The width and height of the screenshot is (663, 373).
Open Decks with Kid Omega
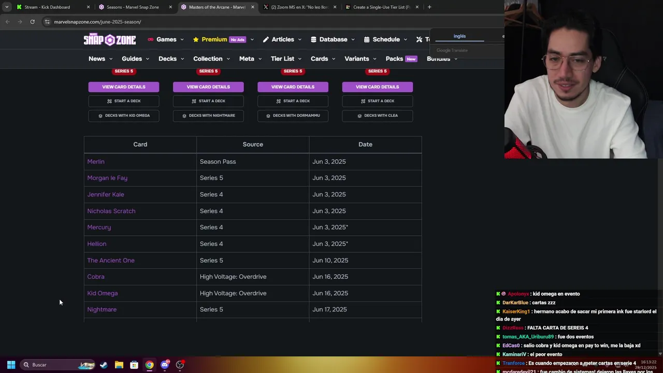point(124,116)
